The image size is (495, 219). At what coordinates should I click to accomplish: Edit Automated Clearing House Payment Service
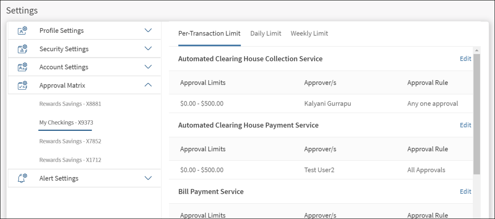(x=465, y=125)
